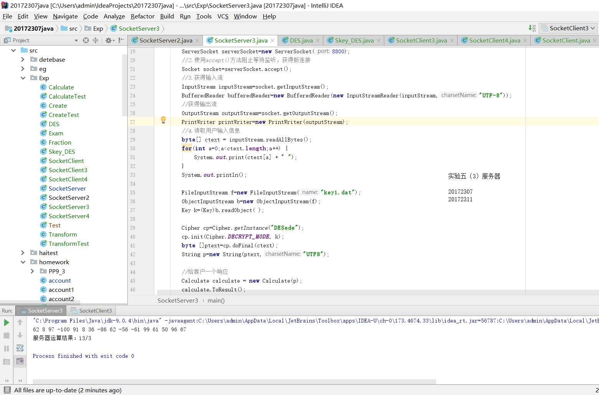
Task: Click the Hide Project panel icon
Action: [121, 40]
